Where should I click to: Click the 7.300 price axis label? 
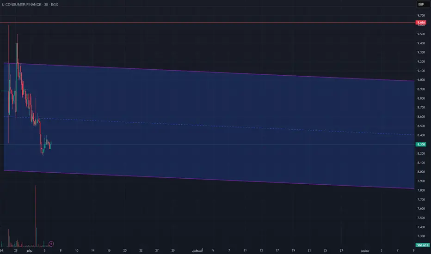(x=421, y=236)
